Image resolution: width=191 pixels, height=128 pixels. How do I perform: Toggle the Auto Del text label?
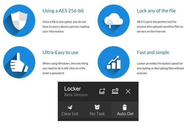tap(125, 113)
